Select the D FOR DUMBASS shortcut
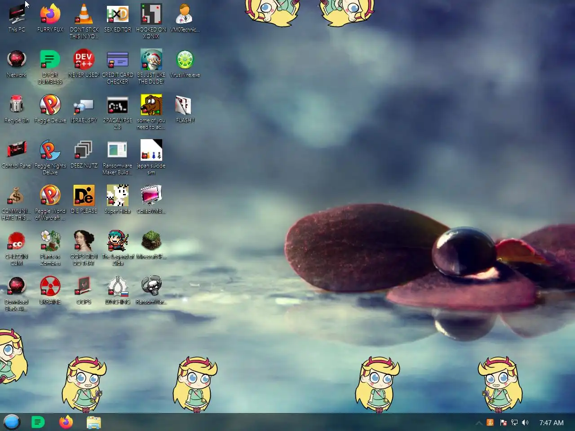Screen dimensions: 575x431 [x=50, y=66]
